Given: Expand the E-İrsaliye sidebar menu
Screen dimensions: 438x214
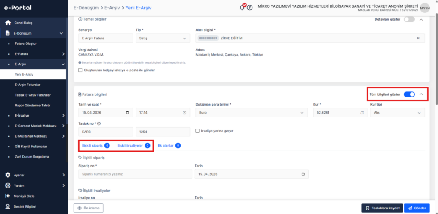Looking at the screenshot, I should pos(63,115).
